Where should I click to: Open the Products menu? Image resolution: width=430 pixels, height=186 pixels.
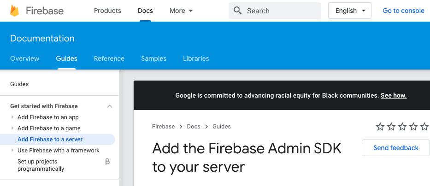(x=107, y=11)
